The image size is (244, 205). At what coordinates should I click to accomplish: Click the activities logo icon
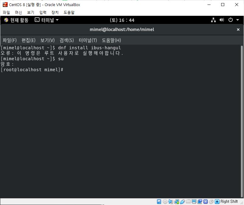6,20
